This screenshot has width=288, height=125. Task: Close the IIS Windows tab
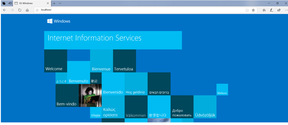[48, 3]
